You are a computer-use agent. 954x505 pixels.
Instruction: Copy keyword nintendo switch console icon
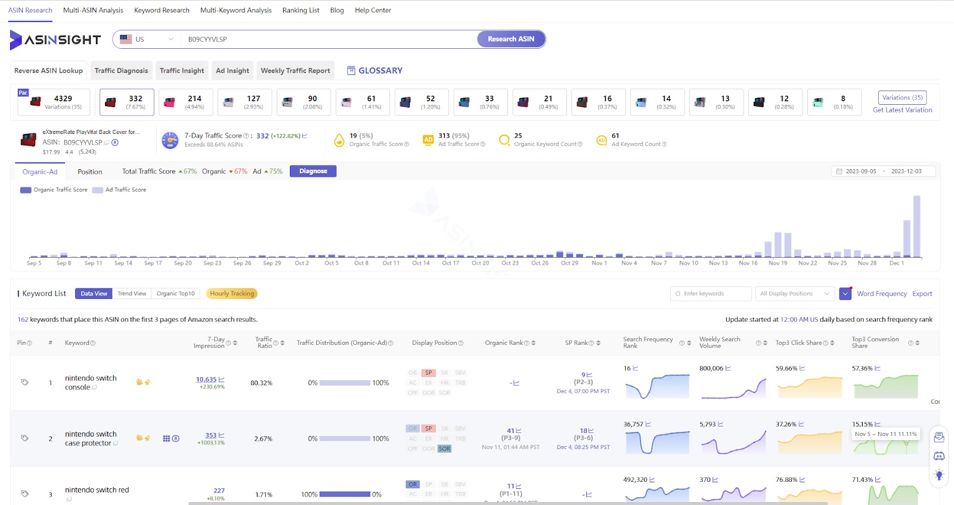click(x=95, y=388)
